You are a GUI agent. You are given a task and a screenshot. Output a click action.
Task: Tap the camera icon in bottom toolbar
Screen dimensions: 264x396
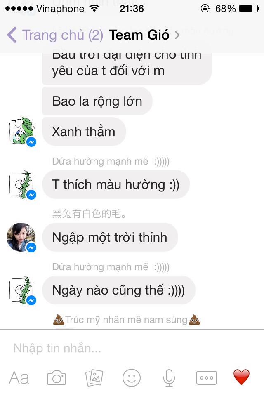pyautogui.click(x=57, y=378)
